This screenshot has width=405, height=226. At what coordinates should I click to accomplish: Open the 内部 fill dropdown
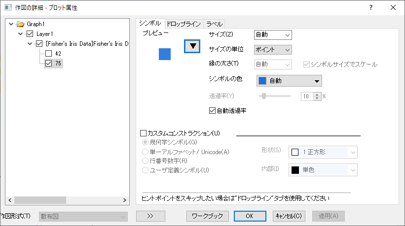323,170
